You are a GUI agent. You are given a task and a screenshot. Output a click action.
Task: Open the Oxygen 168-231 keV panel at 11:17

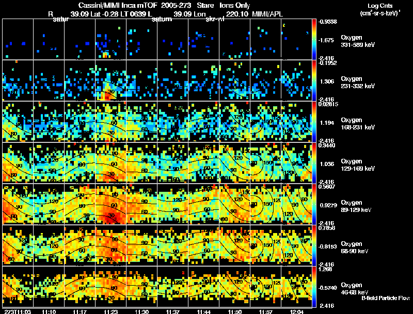(x=80, y=122)
